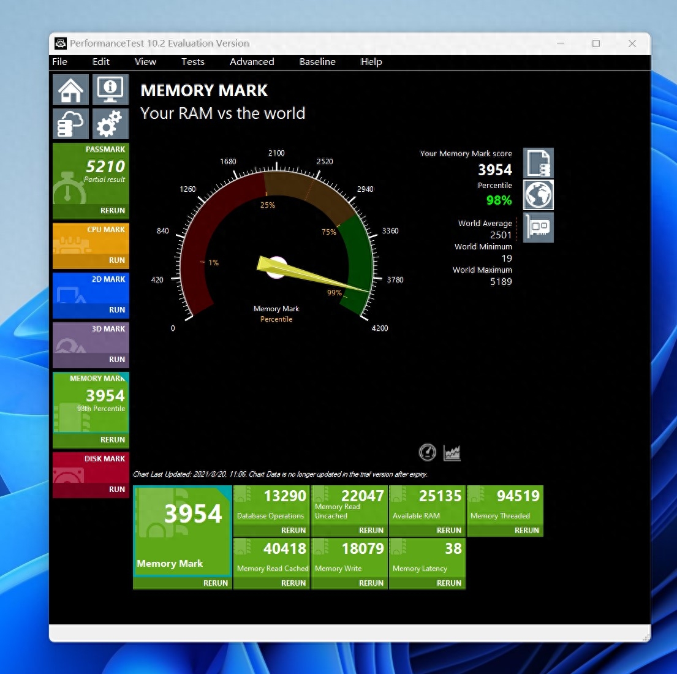Open the Advanced menu
Viewport: 677px width, 674px height.
[x=252, y=62]
